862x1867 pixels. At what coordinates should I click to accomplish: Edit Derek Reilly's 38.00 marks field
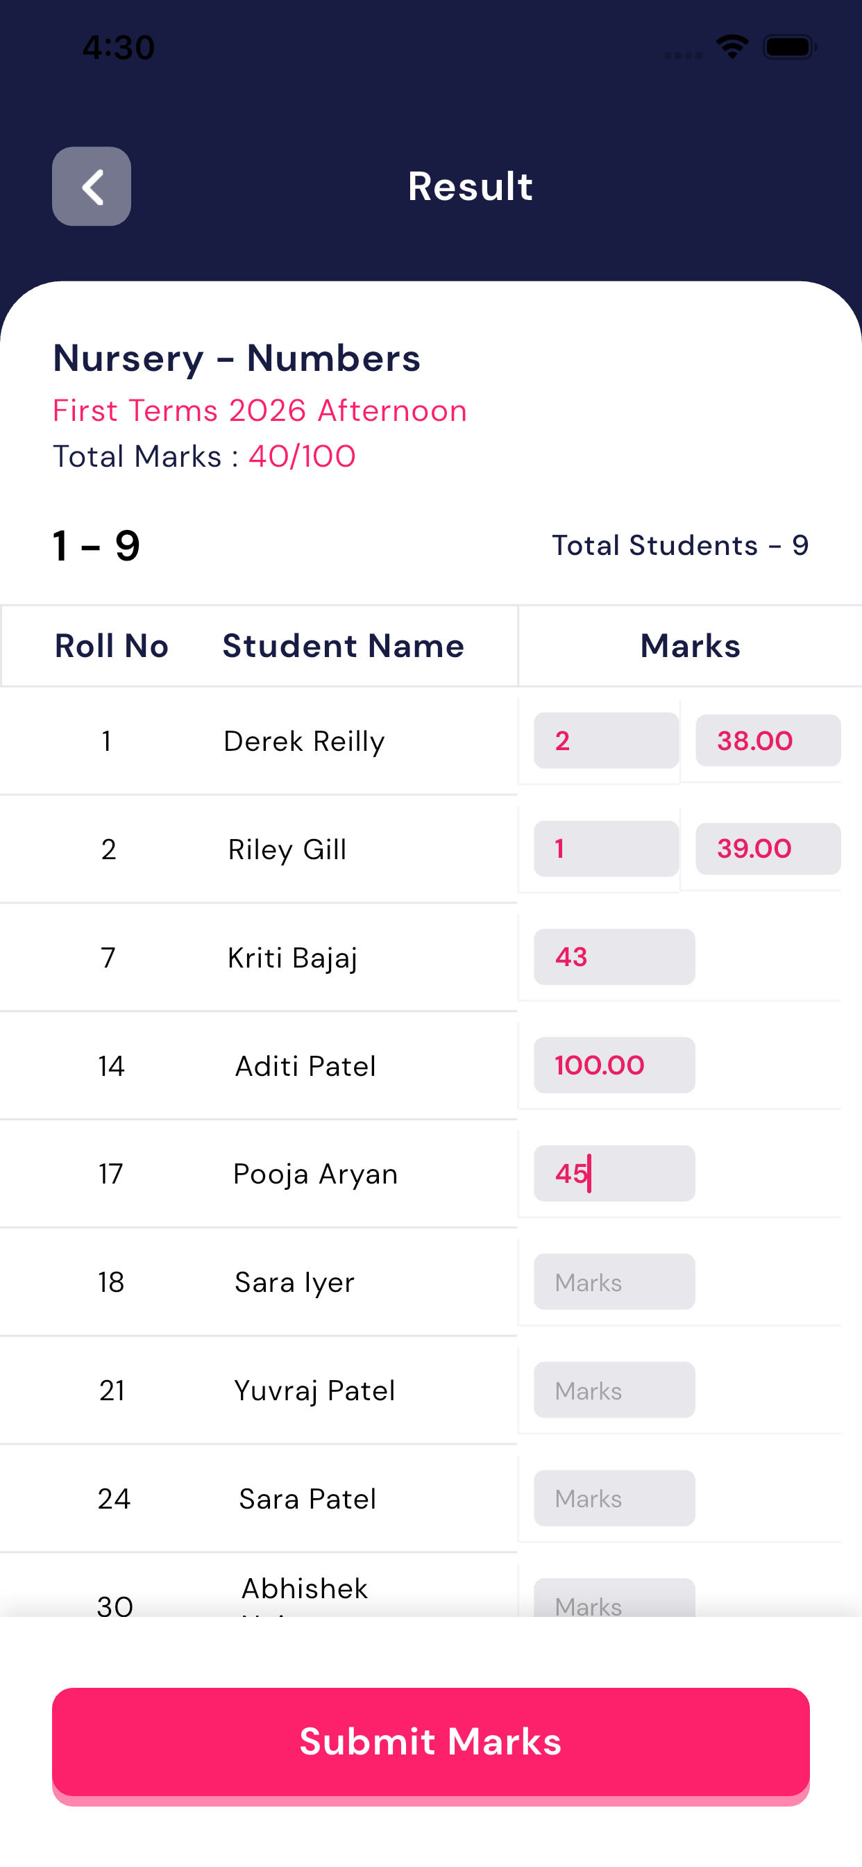(767, 740)
